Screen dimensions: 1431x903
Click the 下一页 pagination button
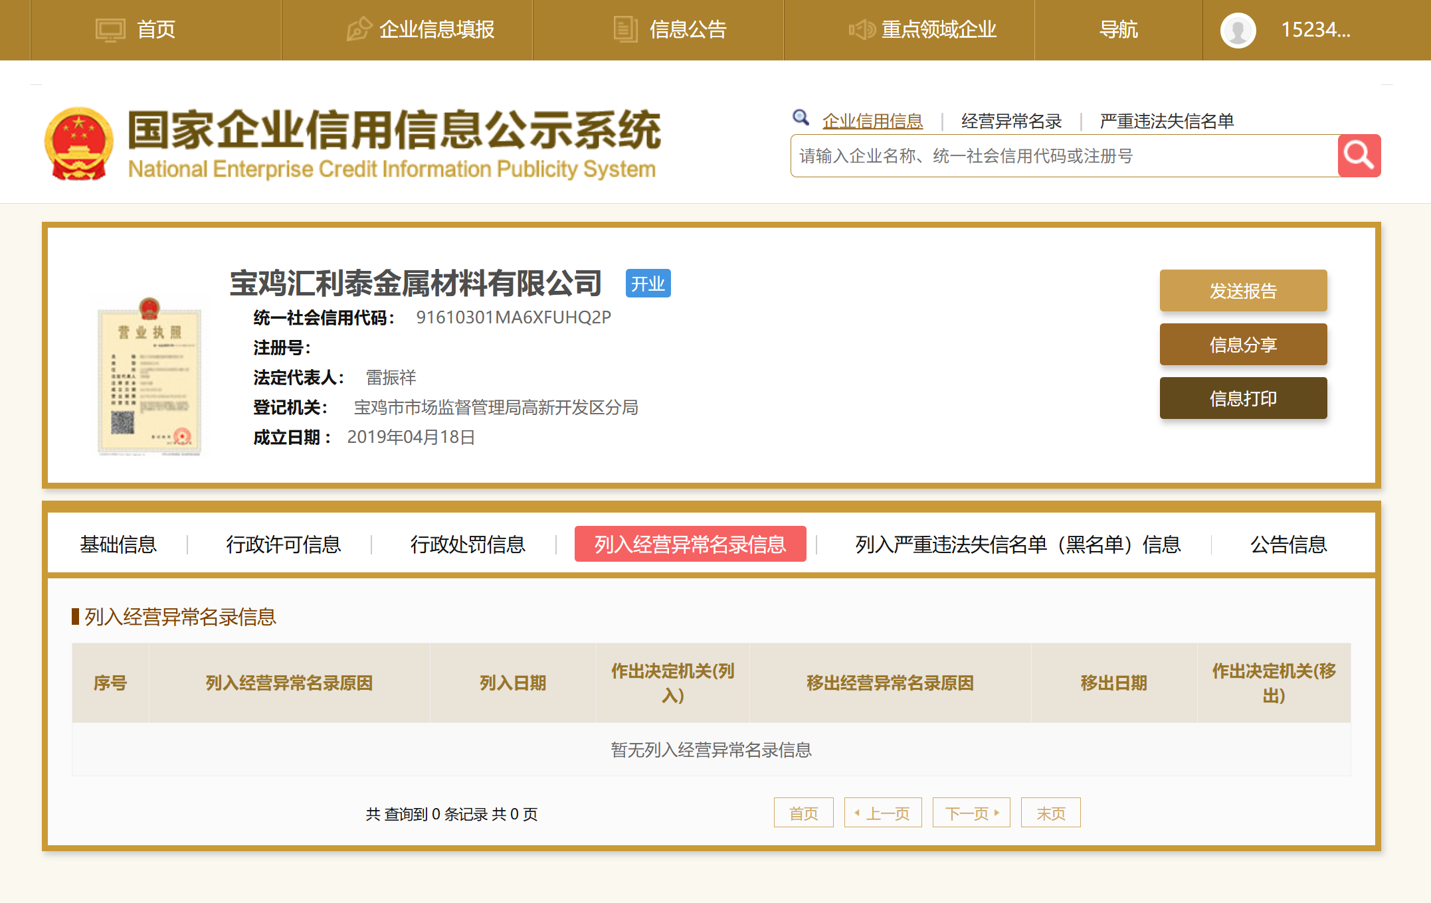(x=971, y=813)
